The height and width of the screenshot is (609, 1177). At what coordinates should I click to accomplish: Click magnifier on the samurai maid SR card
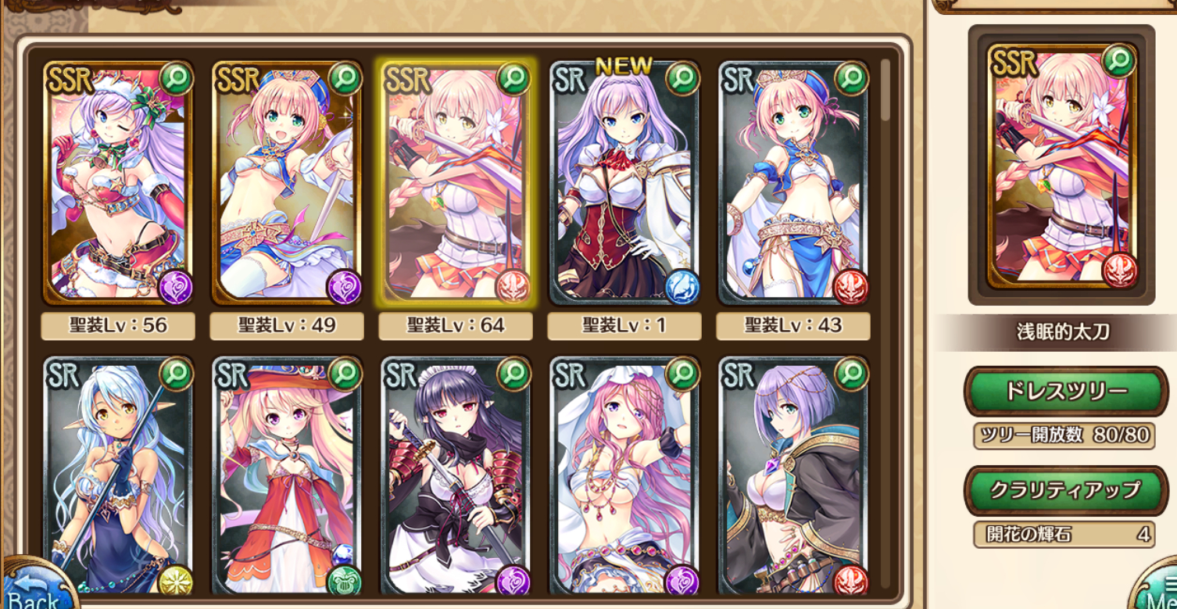coord(513,374)
